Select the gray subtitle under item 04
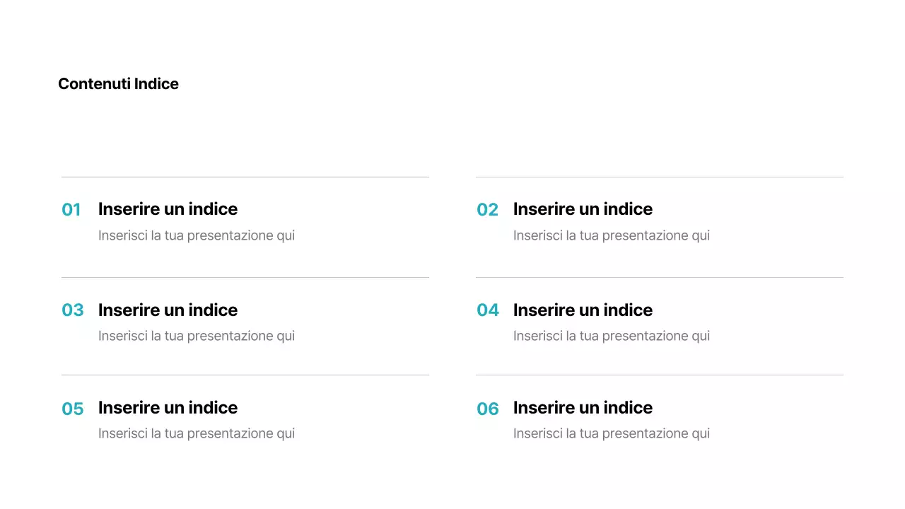 point(612,336)
